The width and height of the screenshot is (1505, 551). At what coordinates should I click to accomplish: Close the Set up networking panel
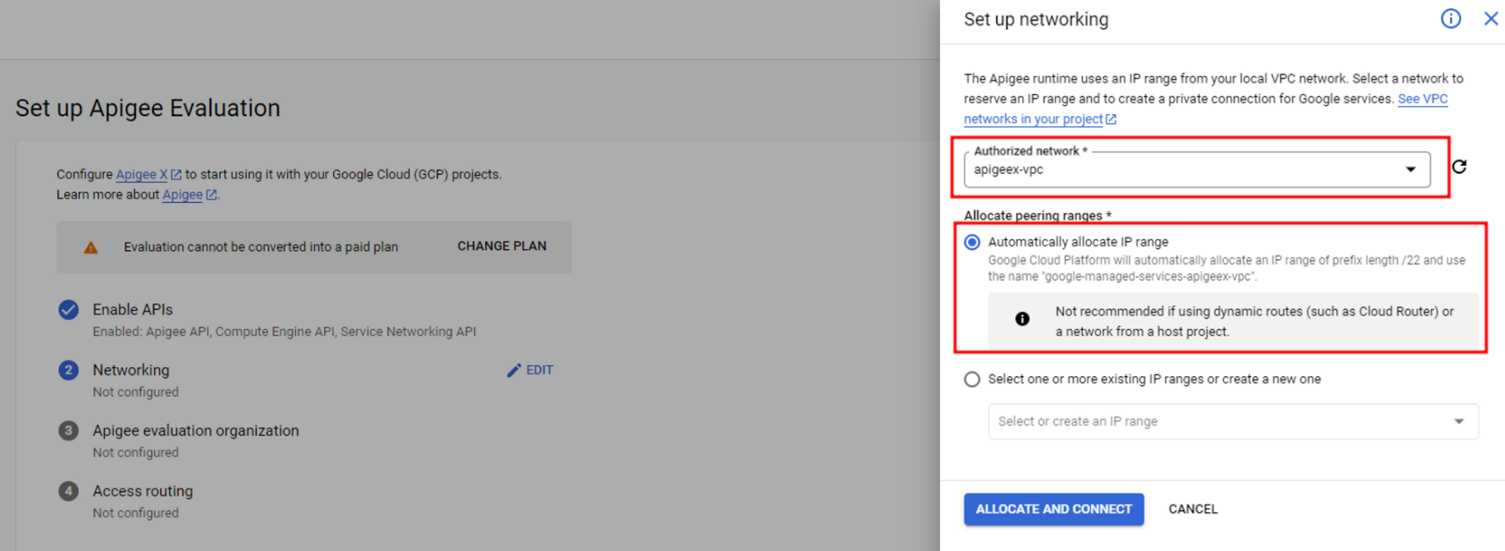1491,18
